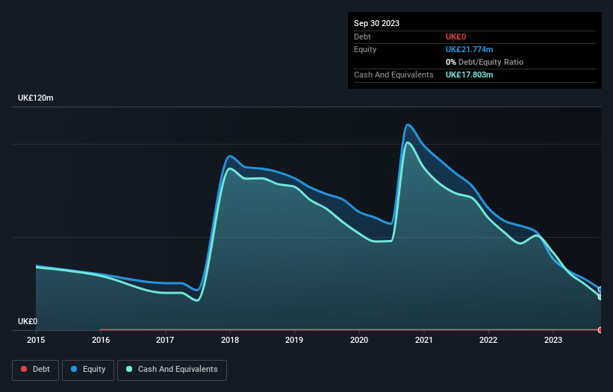Click the teal Cash endpoint marker
The image size is (613, 392).
point(600,297)
